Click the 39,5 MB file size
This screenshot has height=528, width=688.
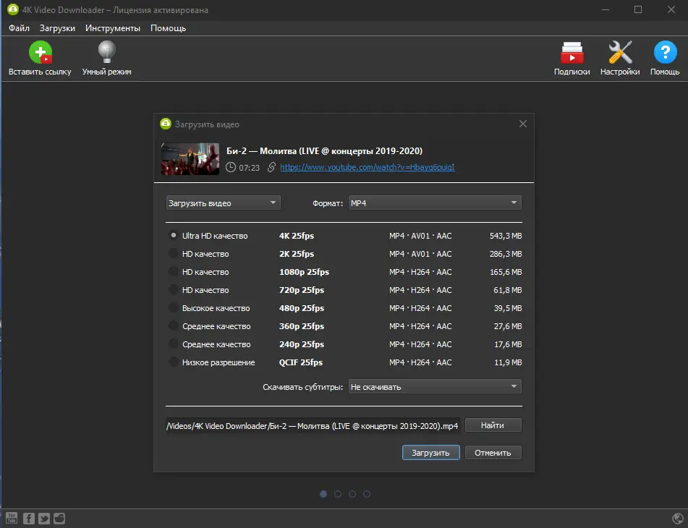(508, 308)
